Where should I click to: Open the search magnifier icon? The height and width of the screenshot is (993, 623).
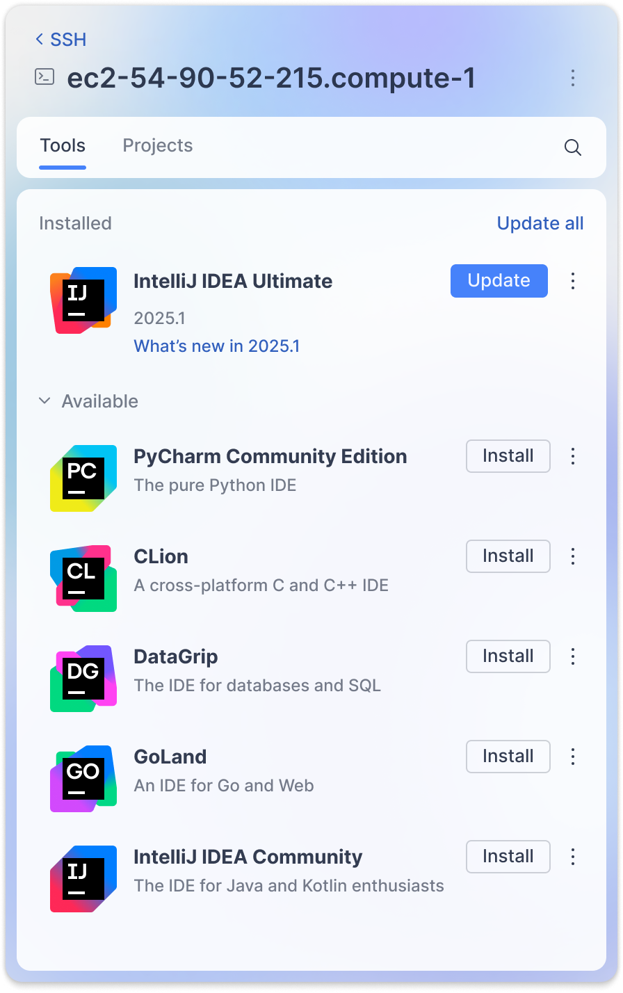click(573, 147)
